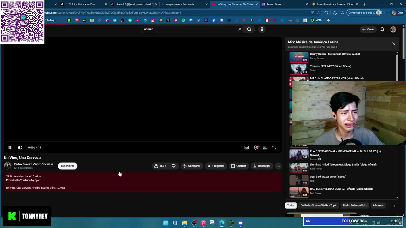This screenshot has width=406, height=228.
Task: Open the Instagram bookmark icon
Action: (x=153, y=20)
